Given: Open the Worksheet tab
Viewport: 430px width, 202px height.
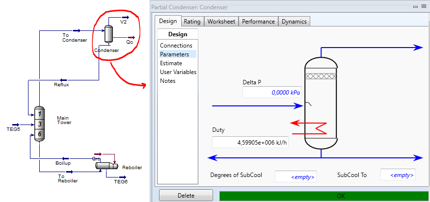Looking at the screenshot, I should tap(221, 22).
